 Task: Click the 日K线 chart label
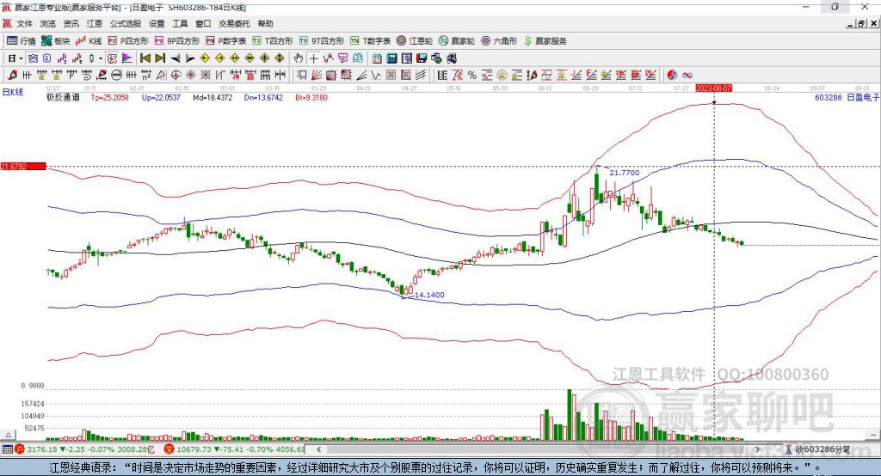[x=13, y=92]
